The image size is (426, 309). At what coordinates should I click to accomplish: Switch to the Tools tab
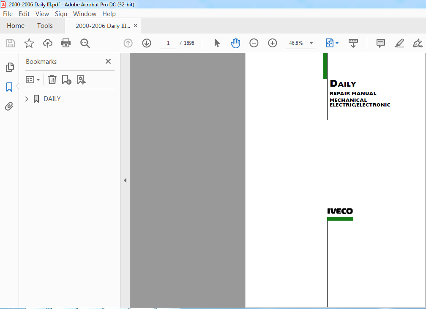click(x=45, y=26)
